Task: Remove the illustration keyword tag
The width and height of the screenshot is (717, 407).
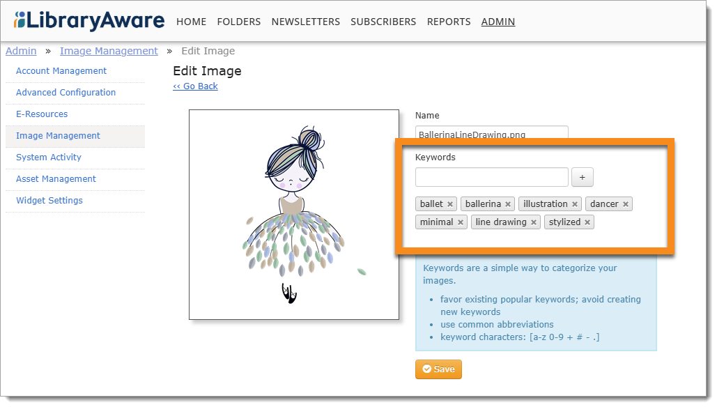Action: [x=575, y=204]
